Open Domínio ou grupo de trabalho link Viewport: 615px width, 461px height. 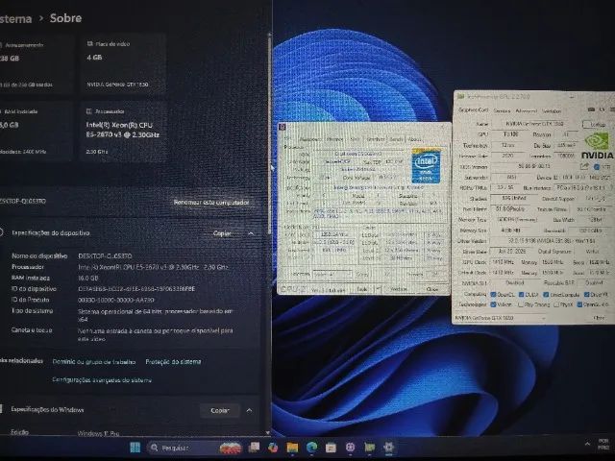coord(94,362)
